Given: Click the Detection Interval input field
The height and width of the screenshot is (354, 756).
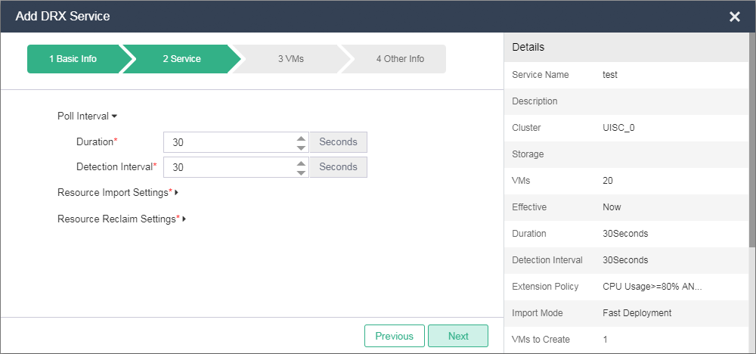Looking at the screenshot, I should tap(227, 167).
